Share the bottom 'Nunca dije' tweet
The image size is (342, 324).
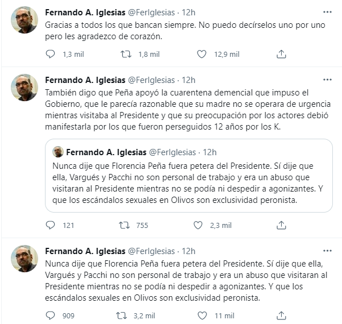click(x=281, y=315)
